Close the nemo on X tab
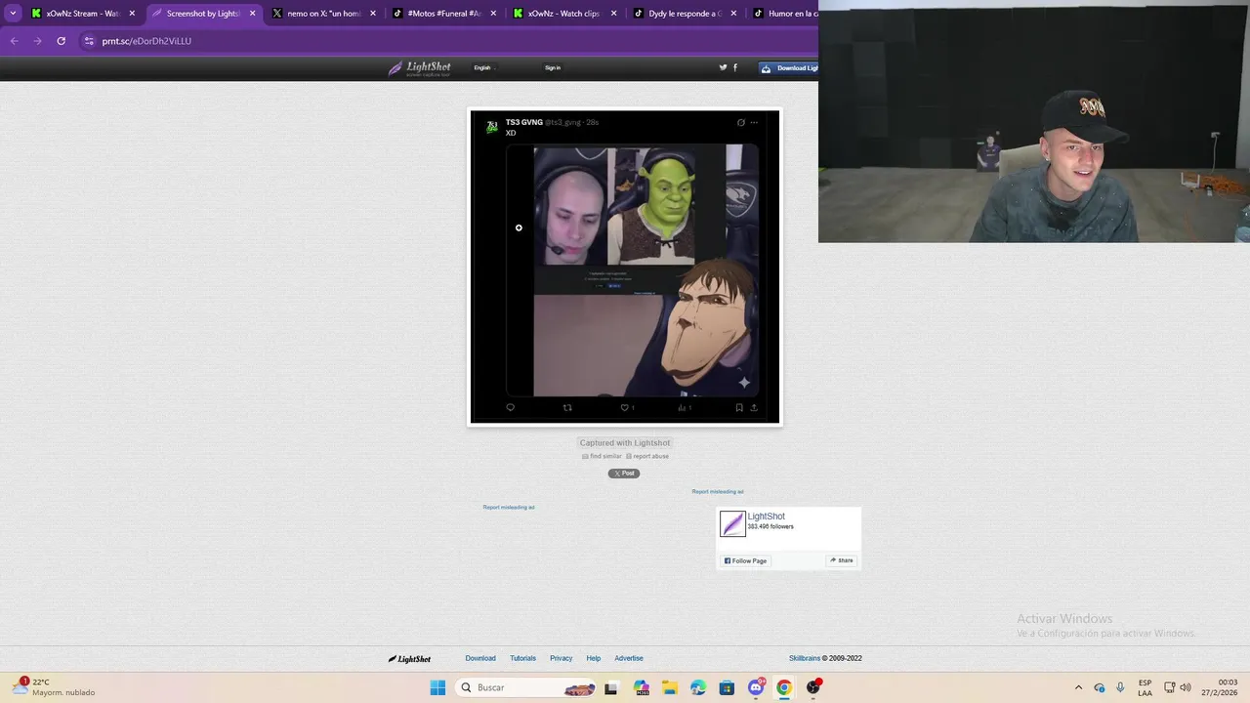Screen dimensions: 1250x703 pos(372,14)
